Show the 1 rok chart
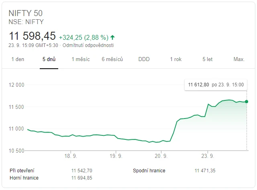Viewport: 257px width, 190px height. [175, 59]
